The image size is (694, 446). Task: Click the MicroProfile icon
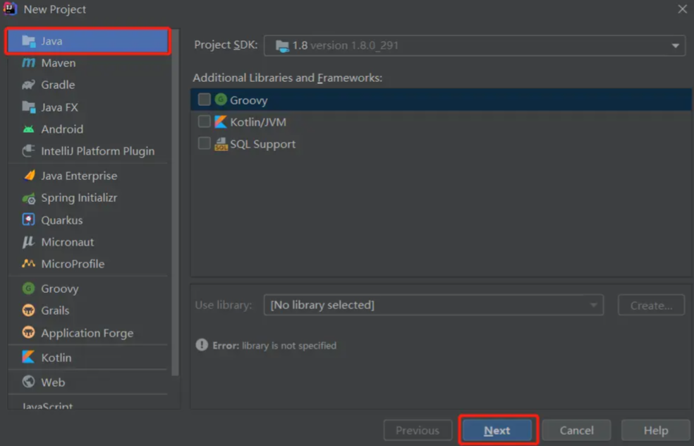pyautogui.click(x=28, y=263)
